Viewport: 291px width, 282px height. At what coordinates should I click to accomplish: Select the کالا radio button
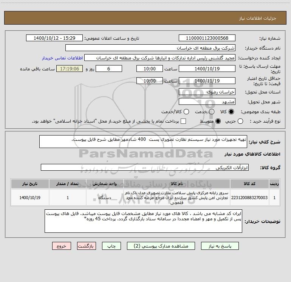click(x=231, y=112)
